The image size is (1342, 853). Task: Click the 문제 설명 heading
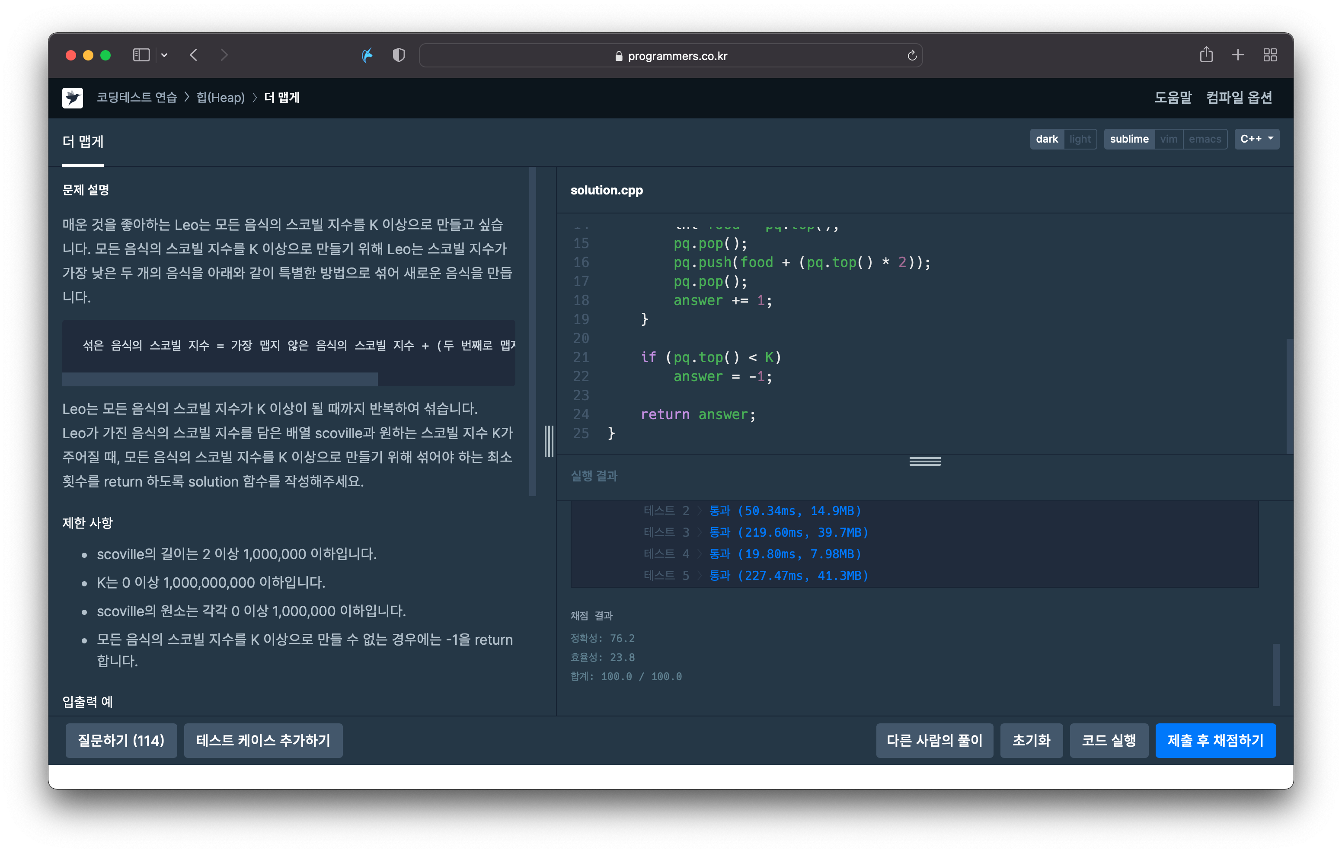(x=86, y=190)
